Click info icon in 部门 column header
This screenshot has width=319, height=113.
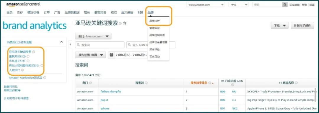point(90,83)
